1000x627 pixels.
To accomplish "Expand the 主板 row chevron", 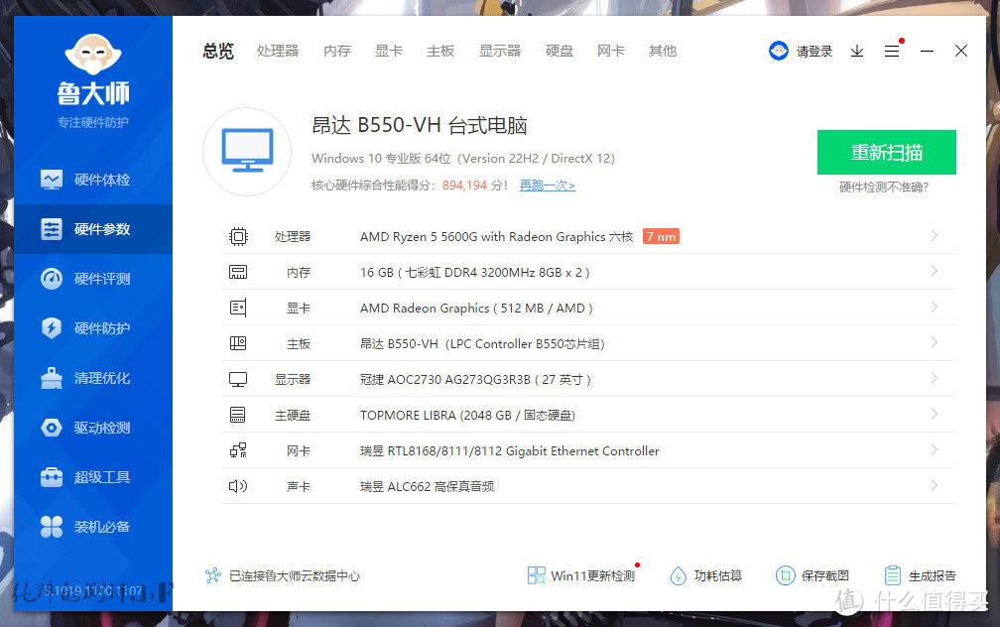I will [x=935, y=342].
